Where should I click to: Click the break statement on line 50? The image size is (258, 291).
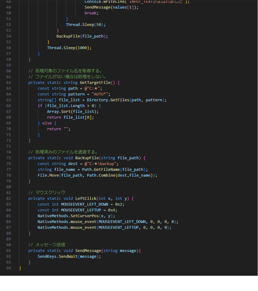click(x=91, y=13)
